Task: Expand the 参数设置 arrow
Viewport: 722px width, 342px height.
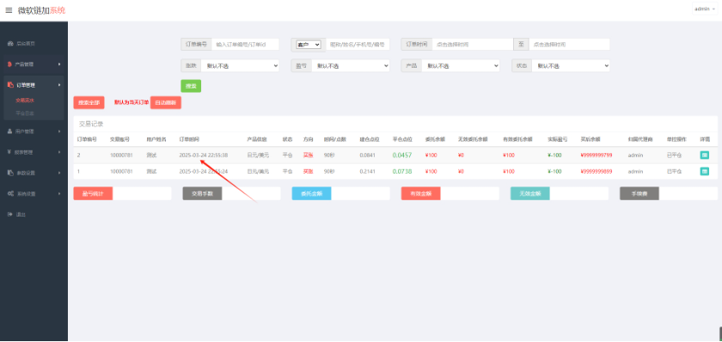Action: pos(59,173)
